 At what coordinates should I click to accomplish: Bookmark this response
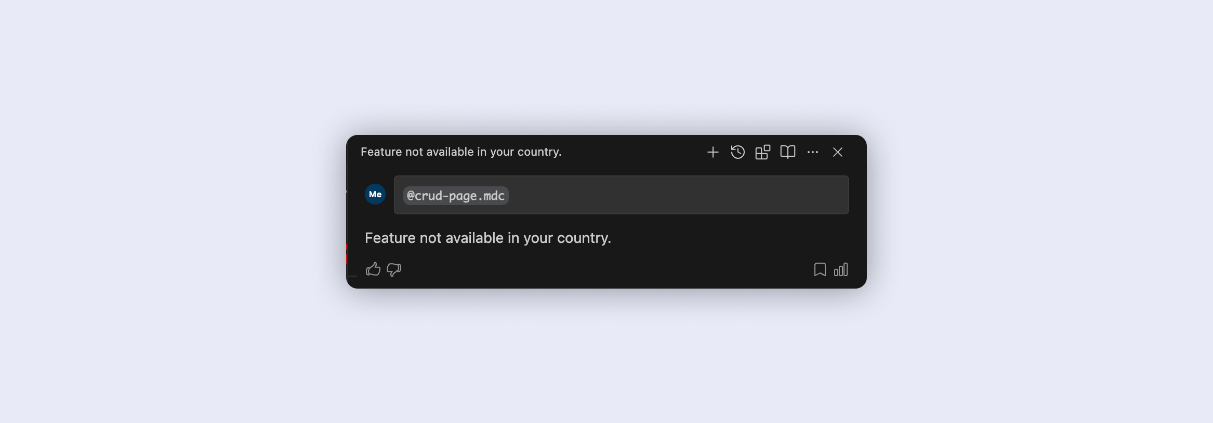coord(820,269)
